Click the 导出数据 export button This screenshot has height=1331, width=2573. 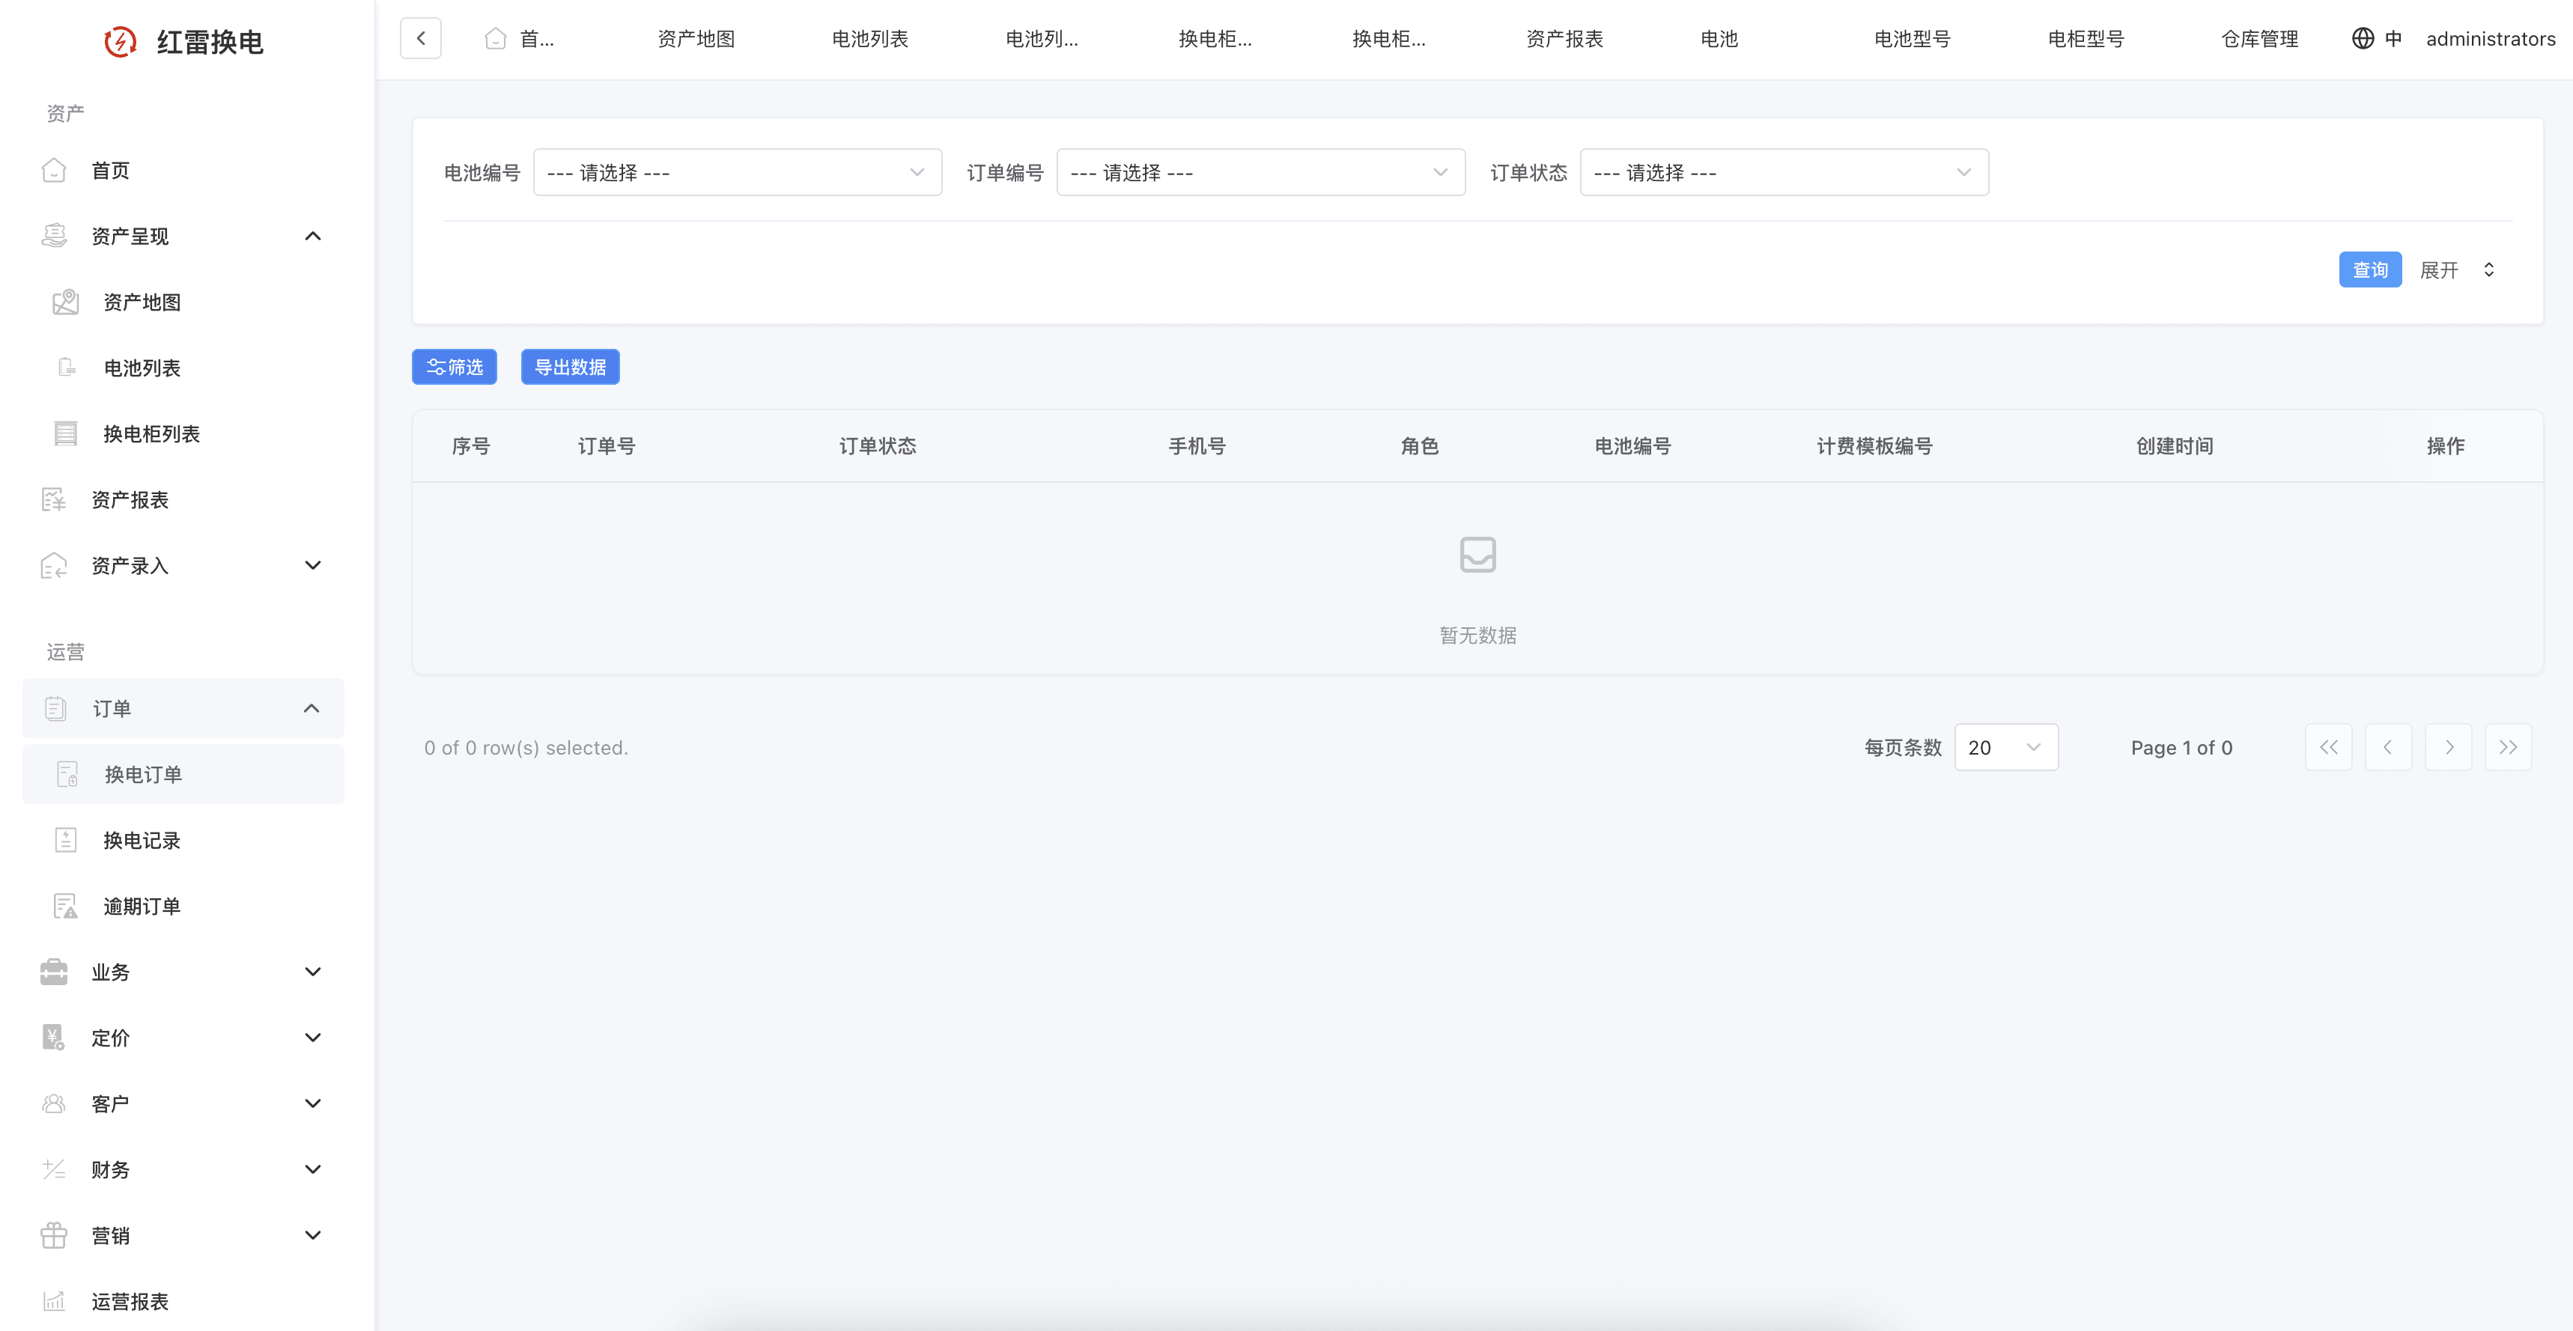(569, 367)
